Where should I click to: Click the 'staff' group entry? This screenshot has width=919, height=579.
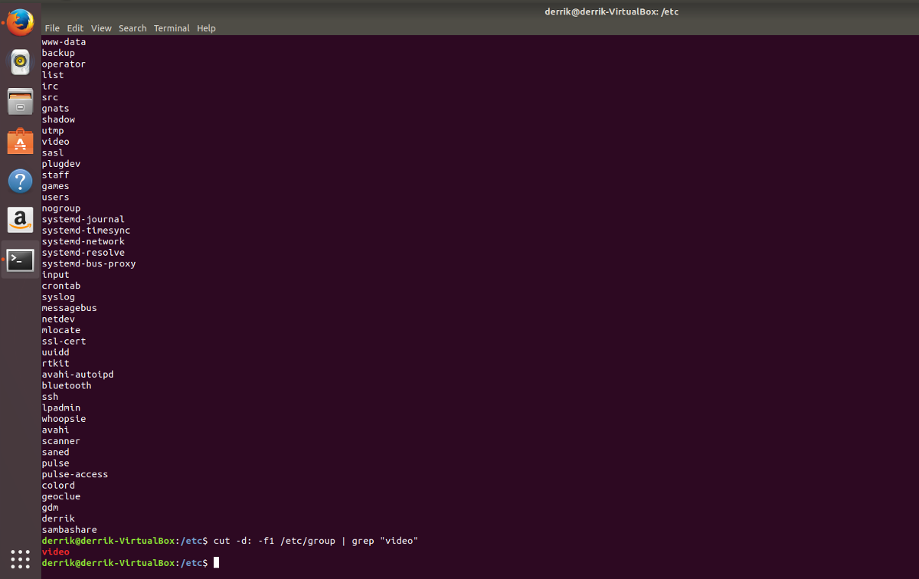point(56,175)
